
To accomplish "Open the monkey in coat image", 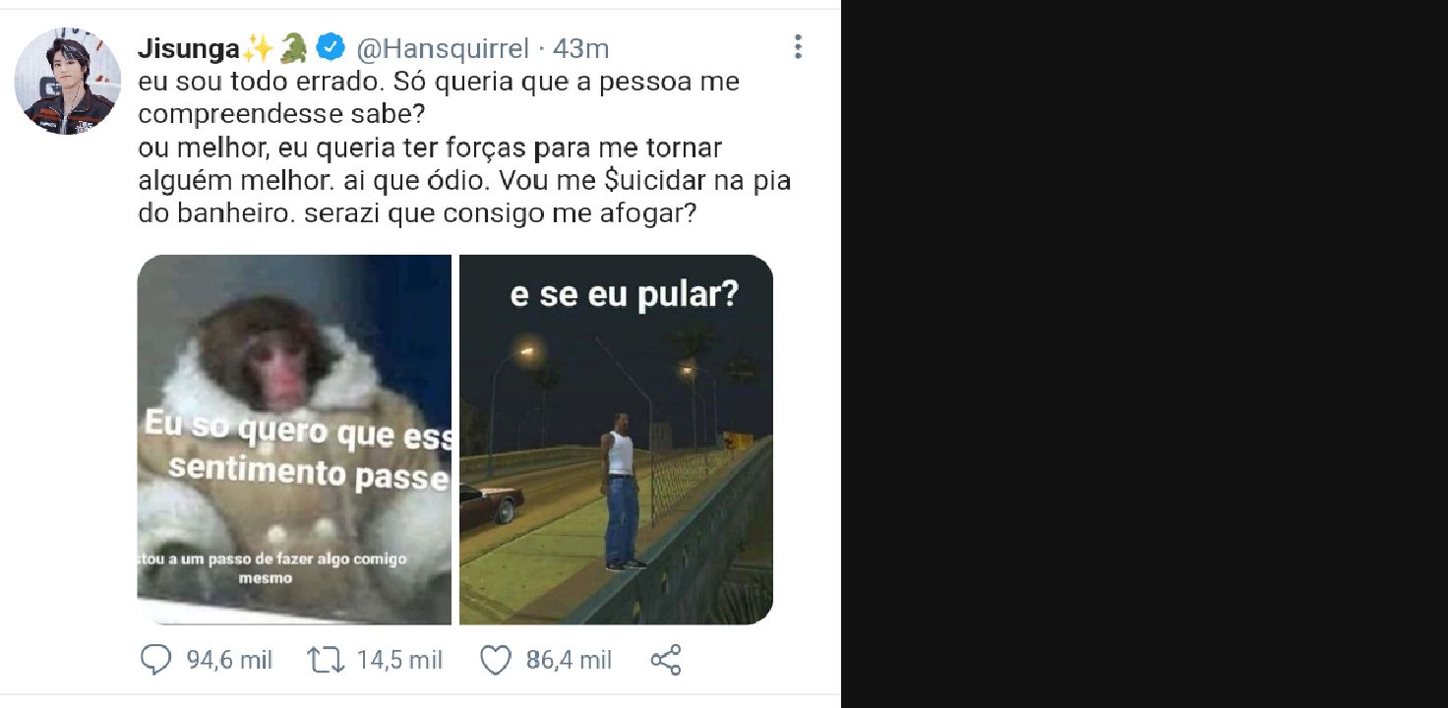I will click(294, 440).
